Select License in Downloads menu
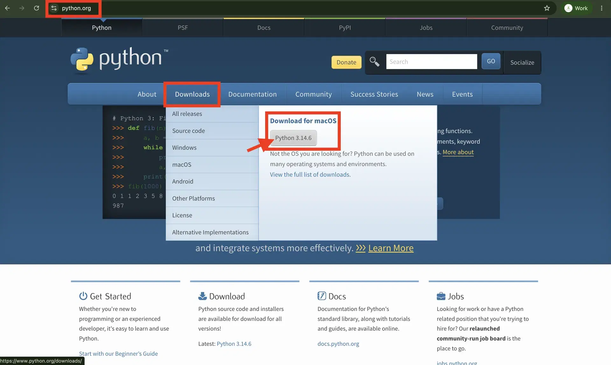Image resolution: width=611 pixels, height=365 pixels. (x=212, y=215)
